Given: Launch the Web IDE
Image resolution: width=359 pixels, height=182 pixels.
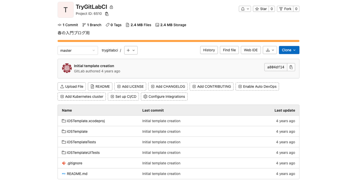Looking at the screenshot, I should coord(251,50).
